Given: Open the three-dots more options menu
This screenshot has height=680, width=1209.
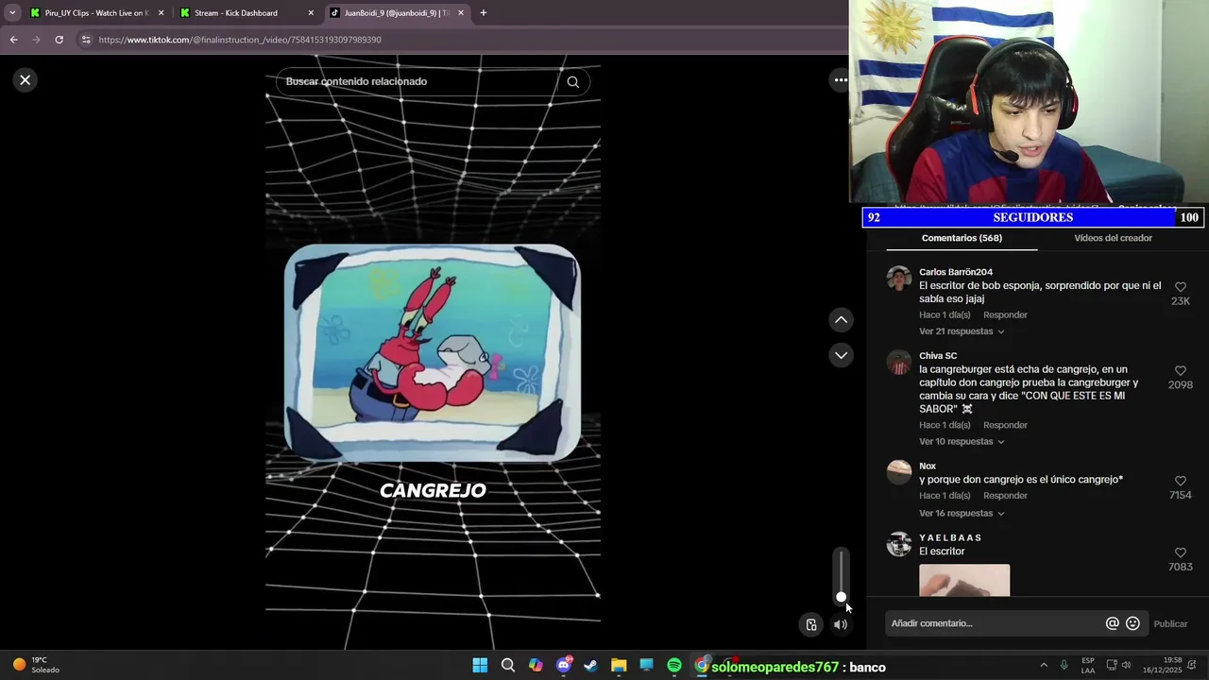Looking at the screenshot, I should click(840, 80).
